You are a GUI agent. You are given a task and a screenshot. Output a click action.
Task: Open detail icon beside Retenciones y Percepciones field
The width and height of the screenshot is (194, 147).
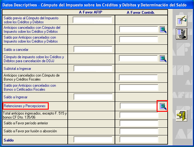(162, 106)
